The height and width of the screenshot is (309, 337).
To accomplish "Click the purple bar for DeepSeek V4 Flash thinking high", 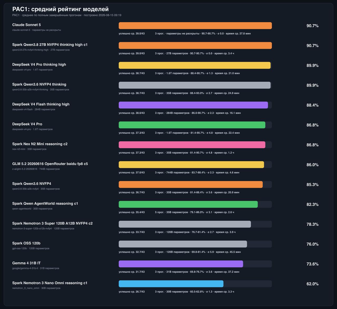I will [x=193, y=105].
